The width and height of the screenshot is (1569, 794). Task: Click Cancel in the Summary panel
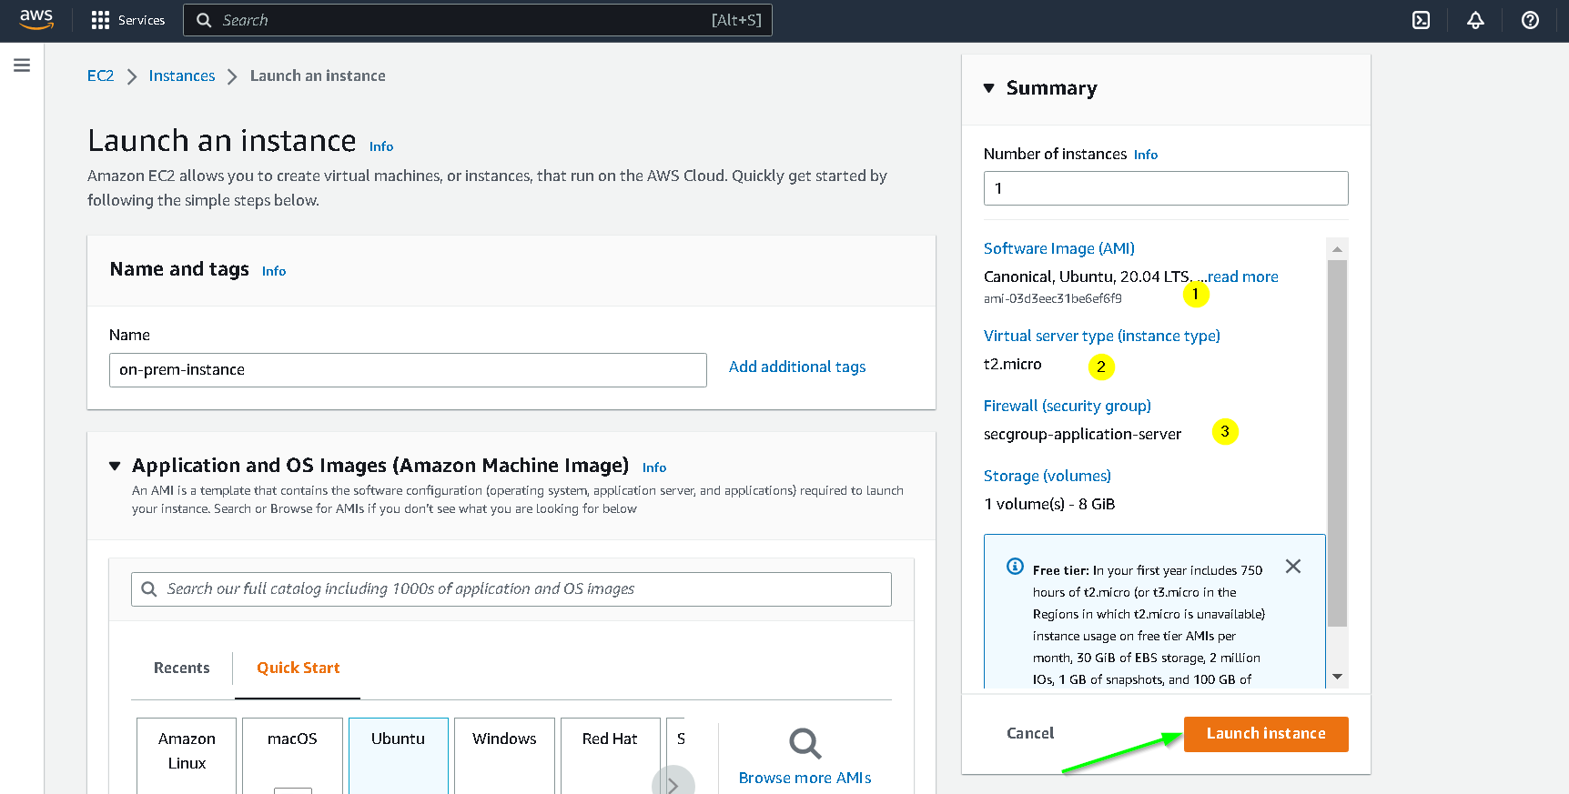(x=1030, y=733)
